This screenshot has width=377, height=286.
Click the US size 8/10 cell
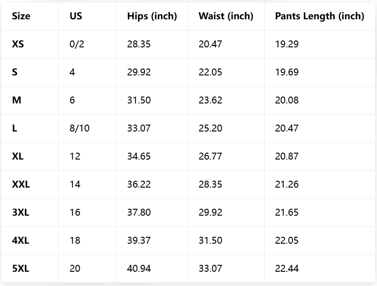tap(80, 128)
